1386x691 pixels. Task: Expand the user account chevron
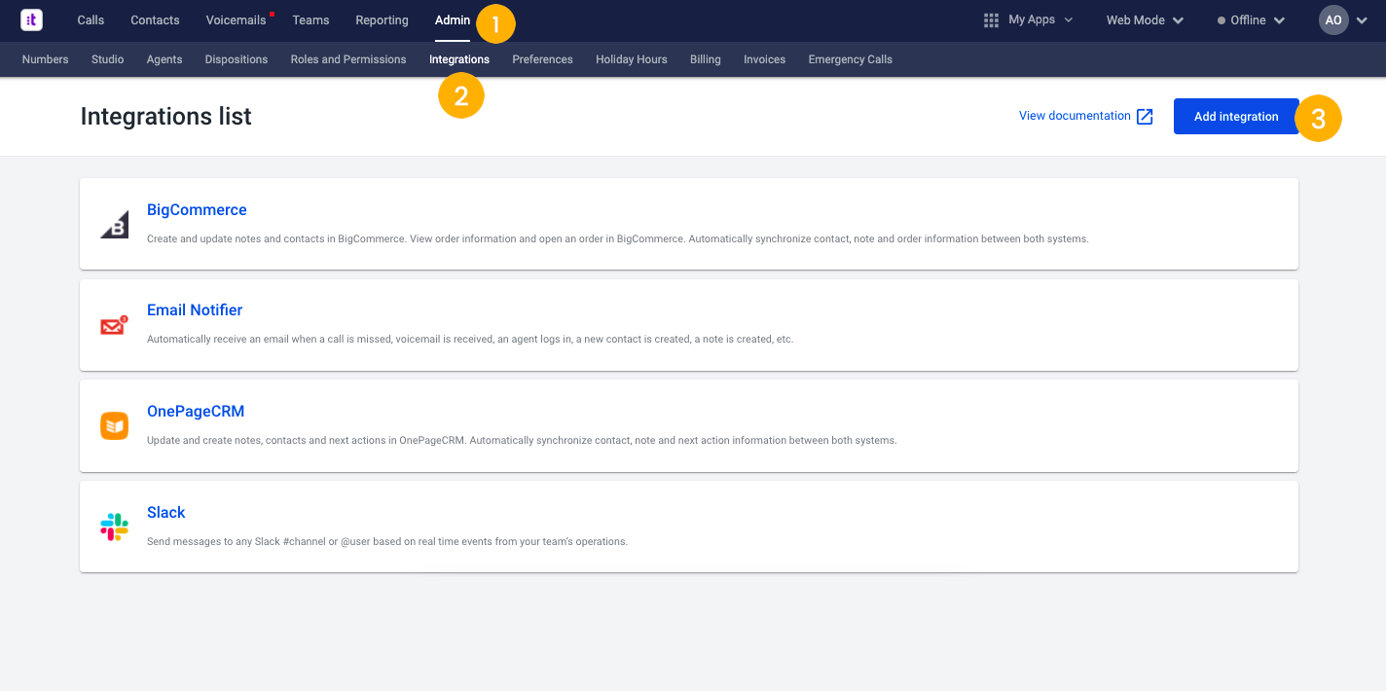[x=1361, y=20]
